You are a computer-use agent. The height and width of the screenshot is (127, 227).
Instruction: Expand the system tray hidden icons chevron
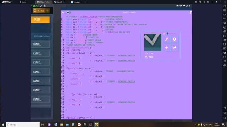tap(196, 125)
